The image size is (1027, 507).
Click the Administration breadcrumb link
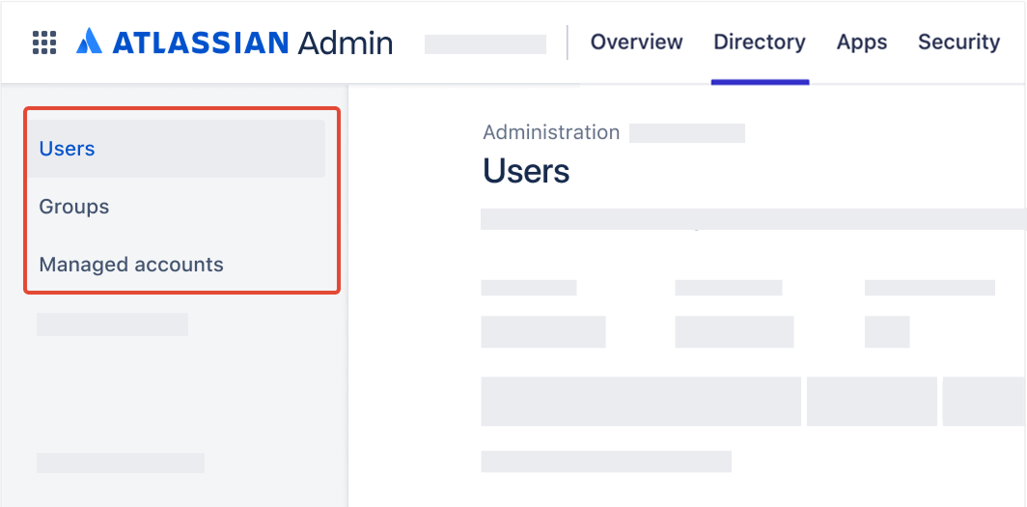click(x=551, y=132)
